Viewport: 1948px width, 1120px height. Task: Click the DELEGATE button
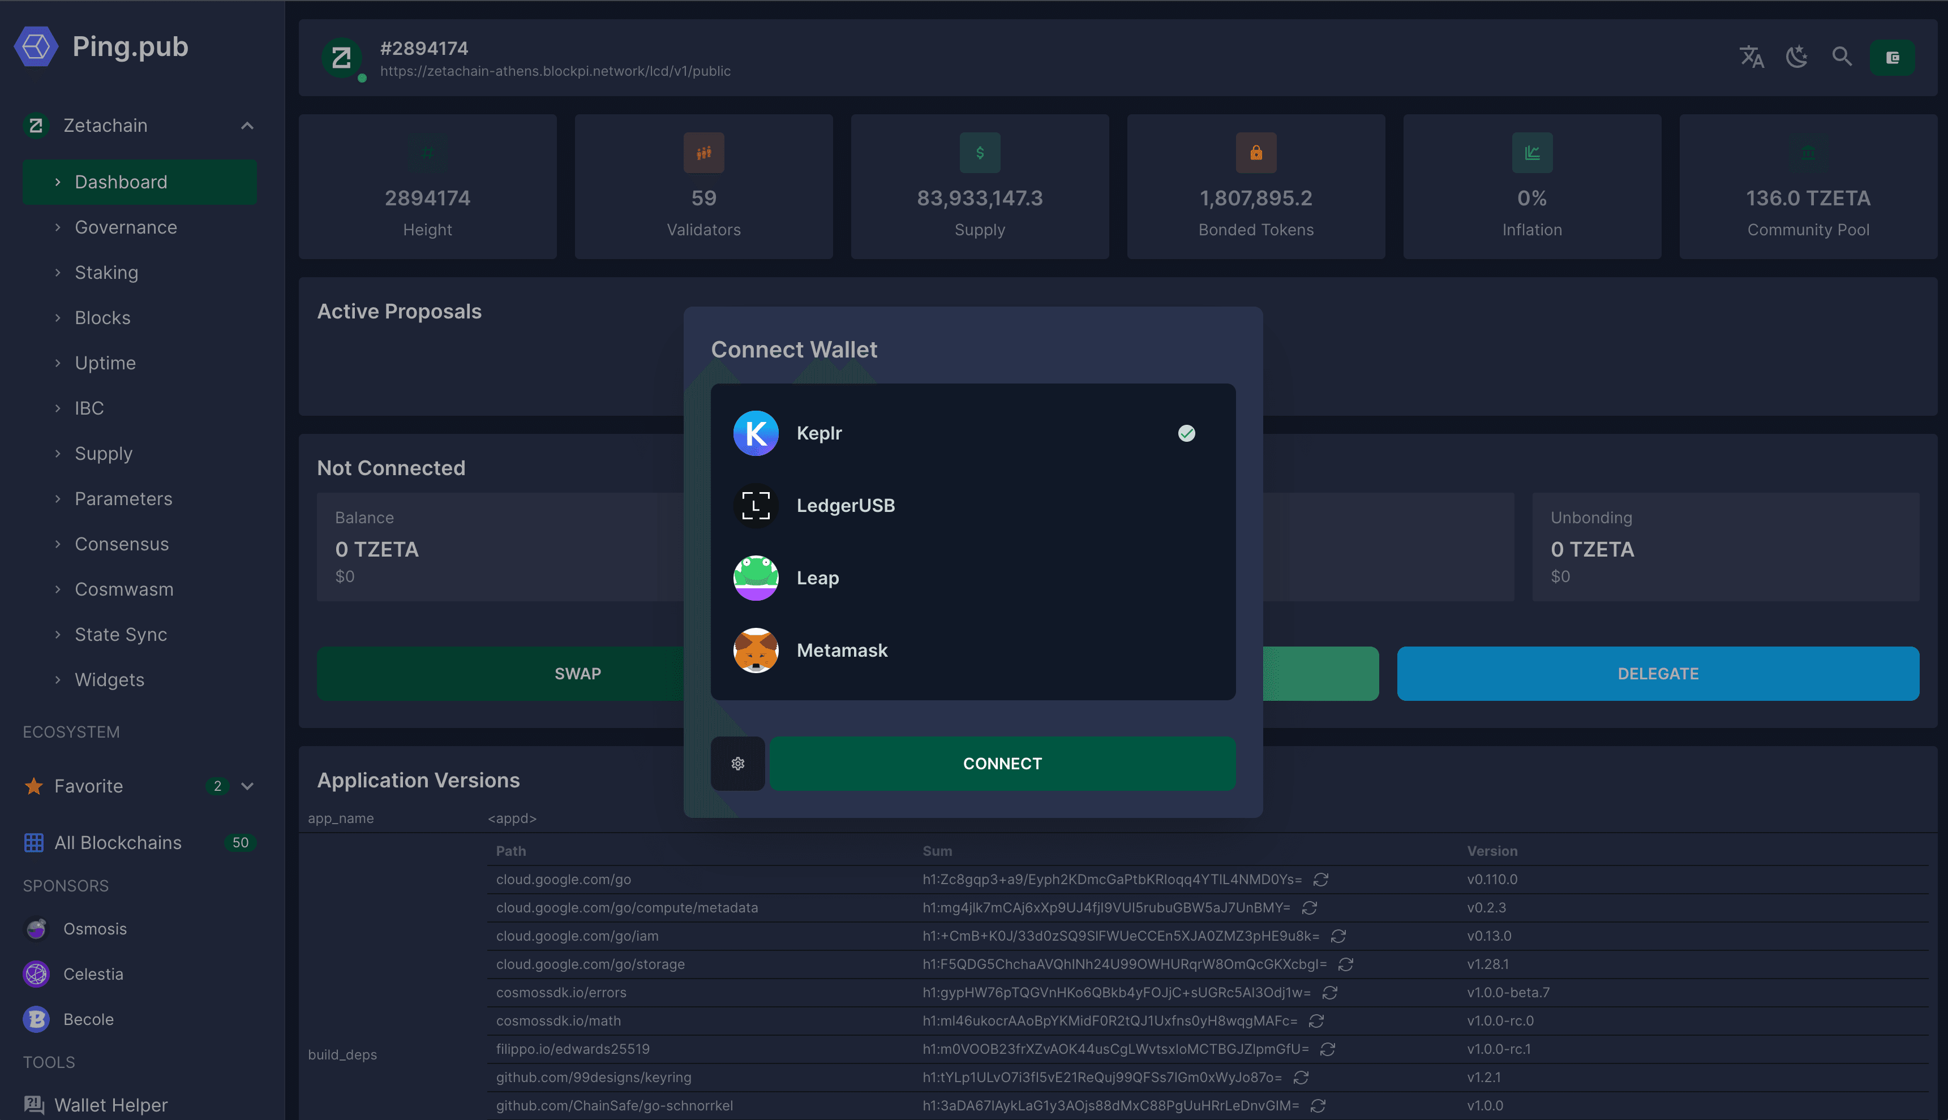(x=1658, y=673)
